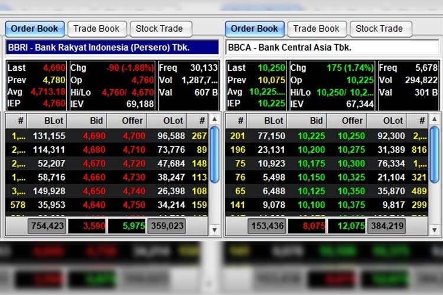Click the Bid column header in BBRI table

87,121
